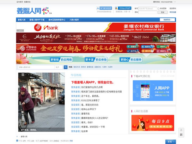192x144 pixels.
Task: Click hot search term 八周年
Action: pos(104,67)
